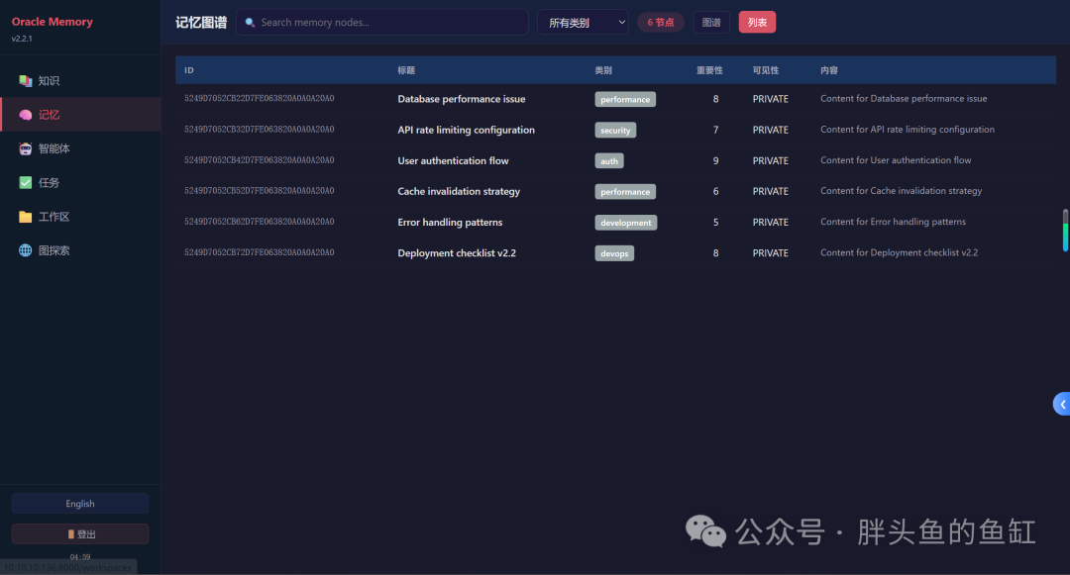Open the Oracle Memory logo link
1070x575 pixels.
52,22
